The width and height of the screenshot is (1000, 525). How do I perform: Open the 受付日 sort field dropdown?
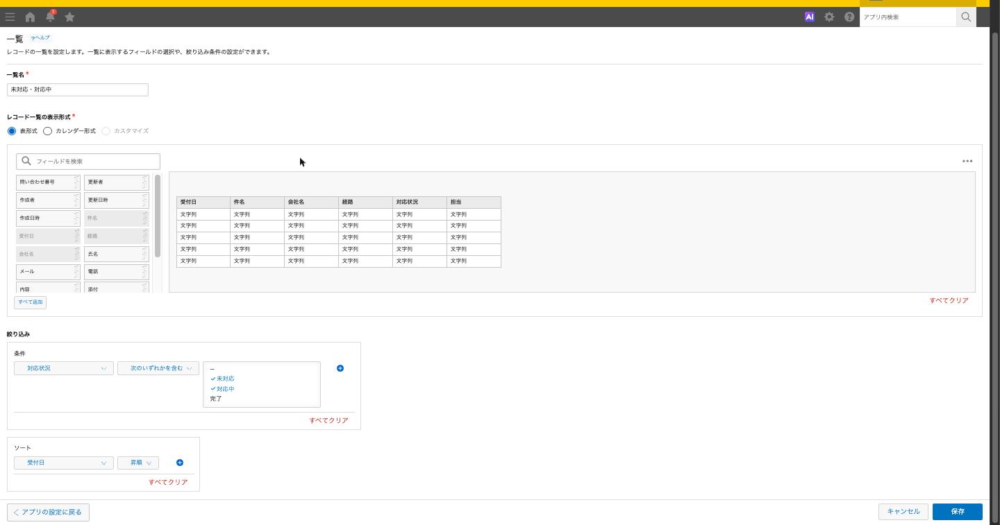tap(64, 463)
